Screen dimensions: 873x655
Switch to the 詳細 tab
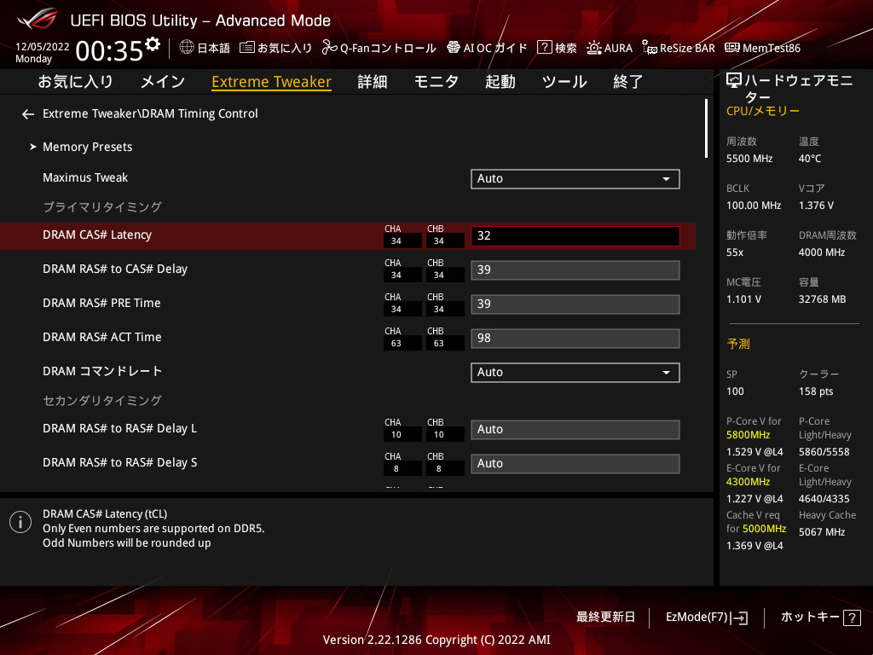tap(372, 82)
